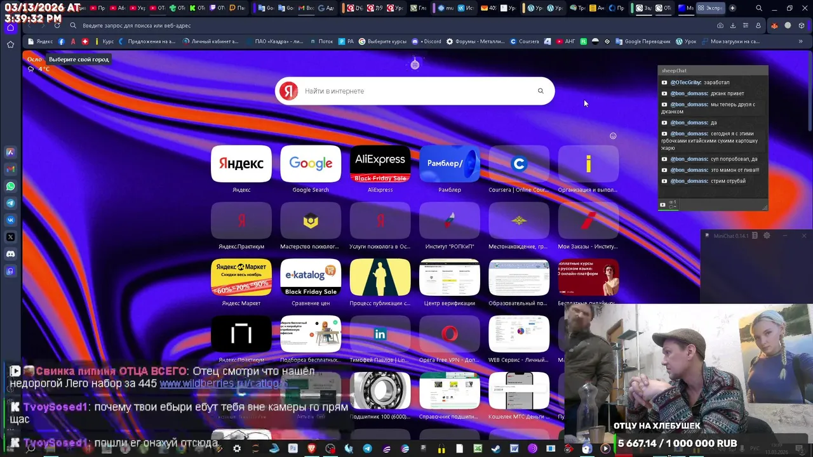Open the downloads arrow icon
Screen dimensions: 813x457
click(732, 25)
